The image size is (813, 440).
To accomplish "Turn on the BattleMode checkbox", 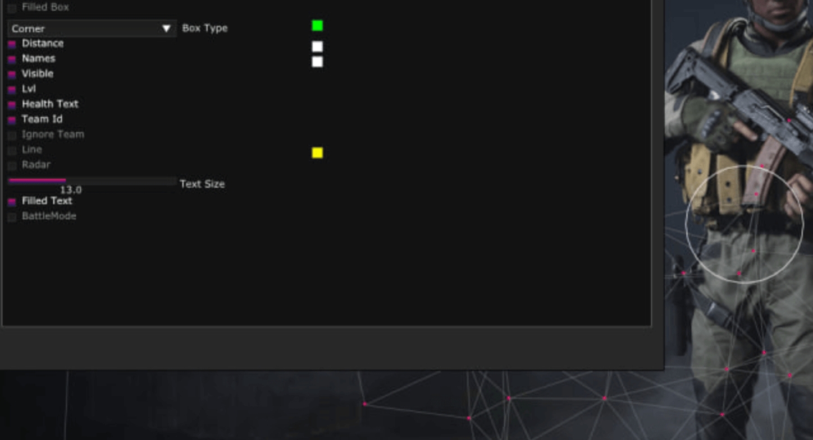I will pyautogui.click(x=12, y=217).
